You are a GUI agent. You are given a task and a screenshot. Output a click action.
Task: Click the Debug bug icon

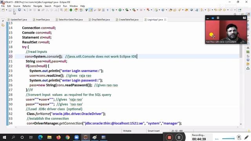click(113, 10)
